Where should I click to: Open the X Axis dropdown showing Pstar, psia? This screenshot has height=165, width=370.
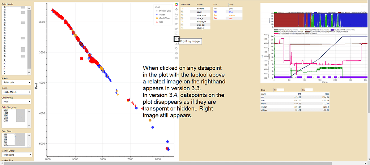pos(16,82)
